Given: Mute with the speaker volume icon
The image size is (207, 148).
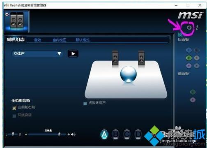Looking at the screenshot, I should (73, 134).
